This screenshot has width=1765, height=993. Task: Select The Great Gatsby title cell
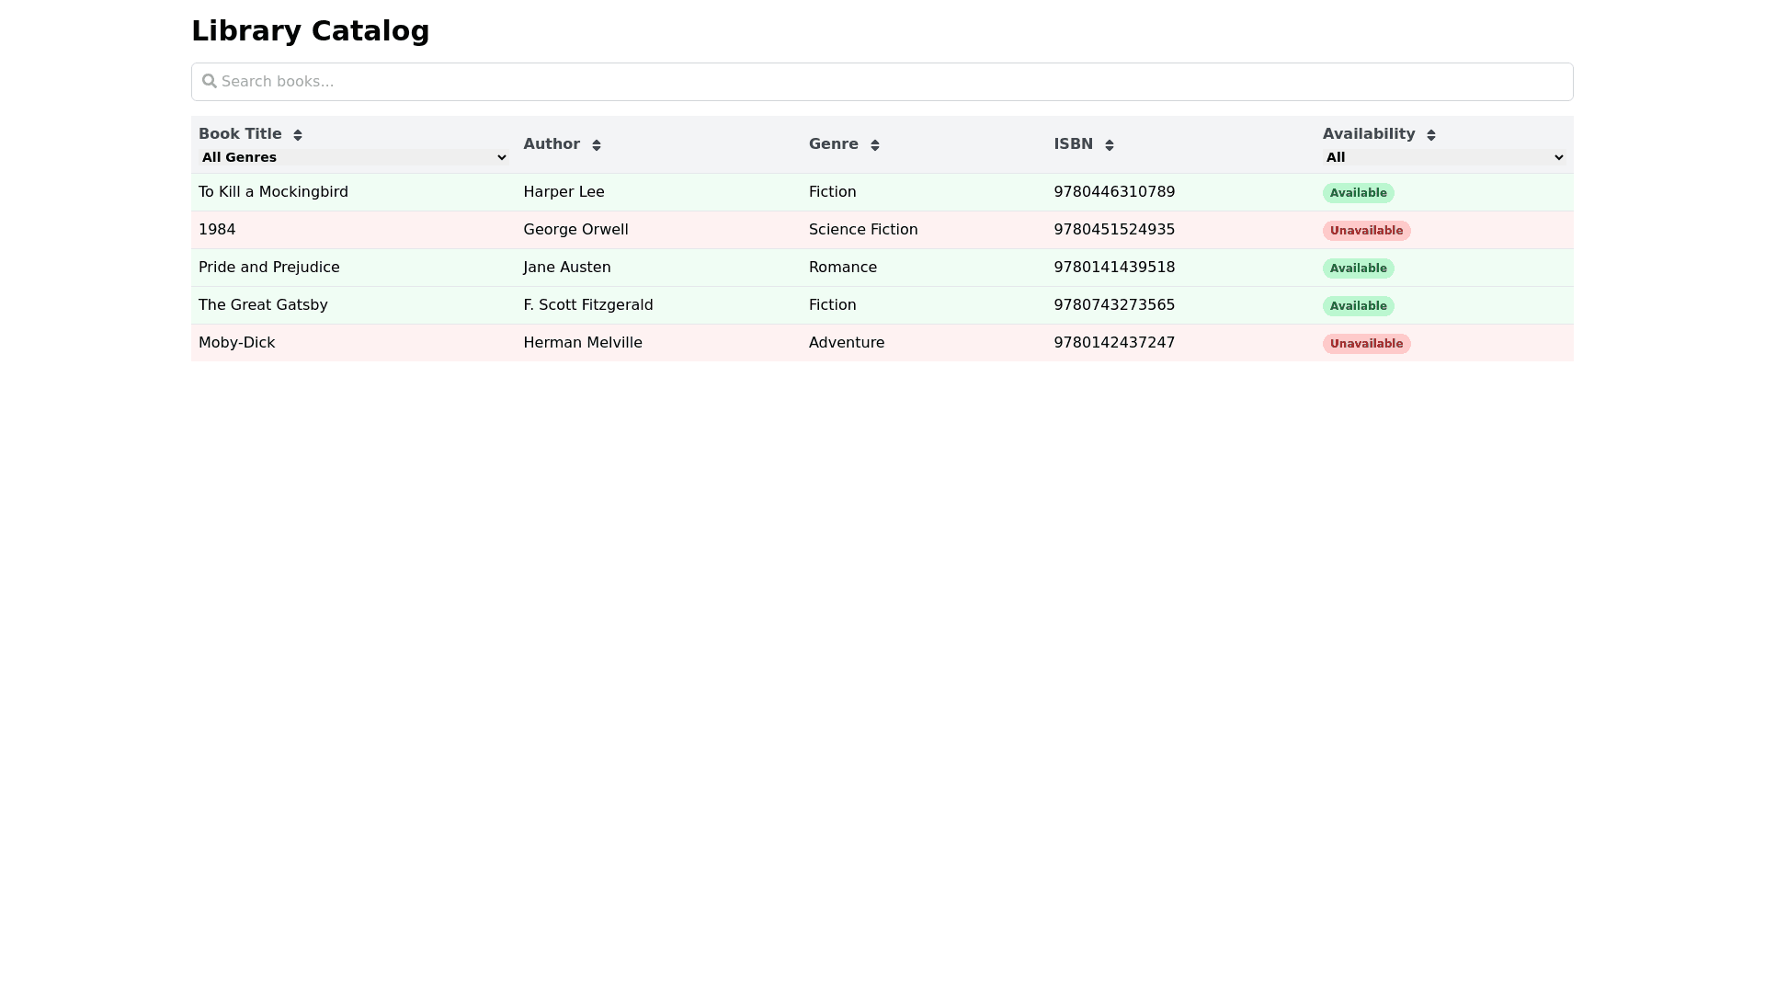[263, 305]
